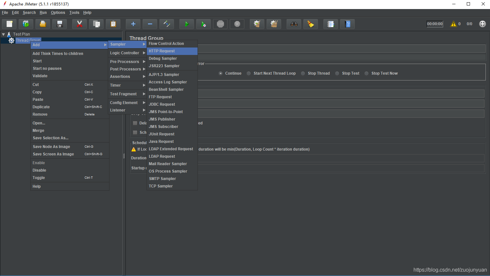
Task: Expand the Timer submenu
Action: click(127, 85)
